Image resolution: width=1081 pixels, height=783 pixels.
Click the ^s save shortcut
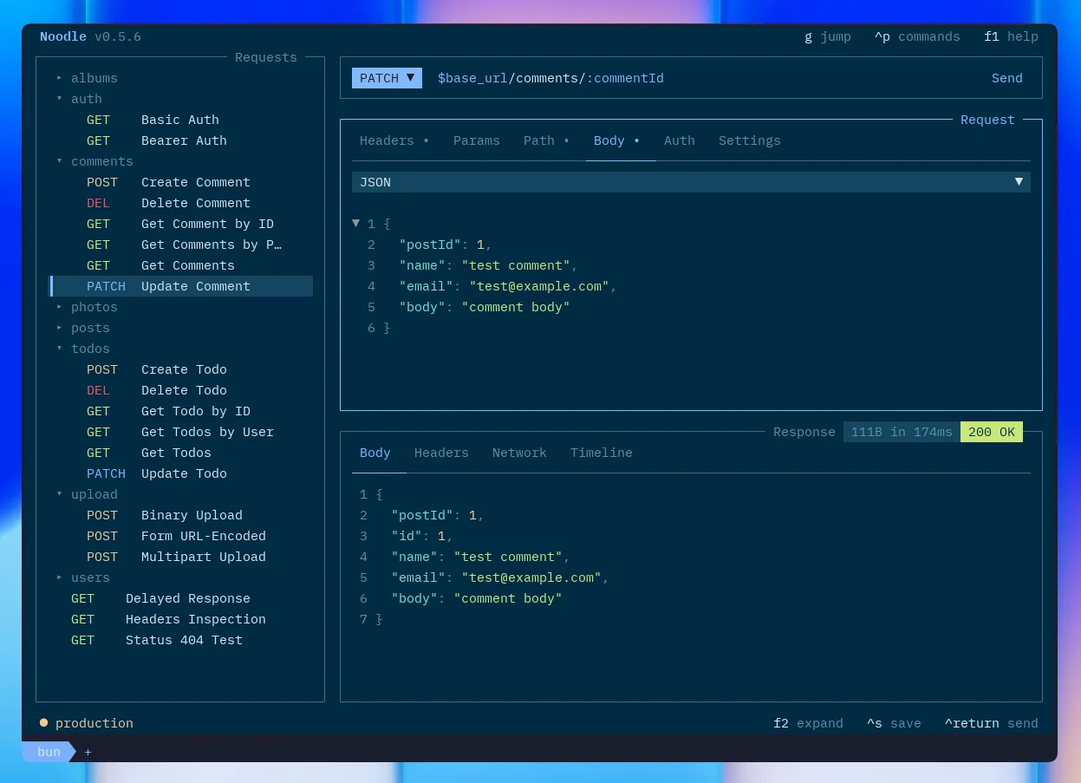[894, 723]
